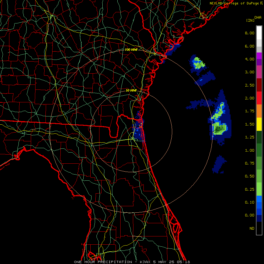Click the yellow legend color swatch
This screenshot has height=264, width=264.
tap(259, 124)
